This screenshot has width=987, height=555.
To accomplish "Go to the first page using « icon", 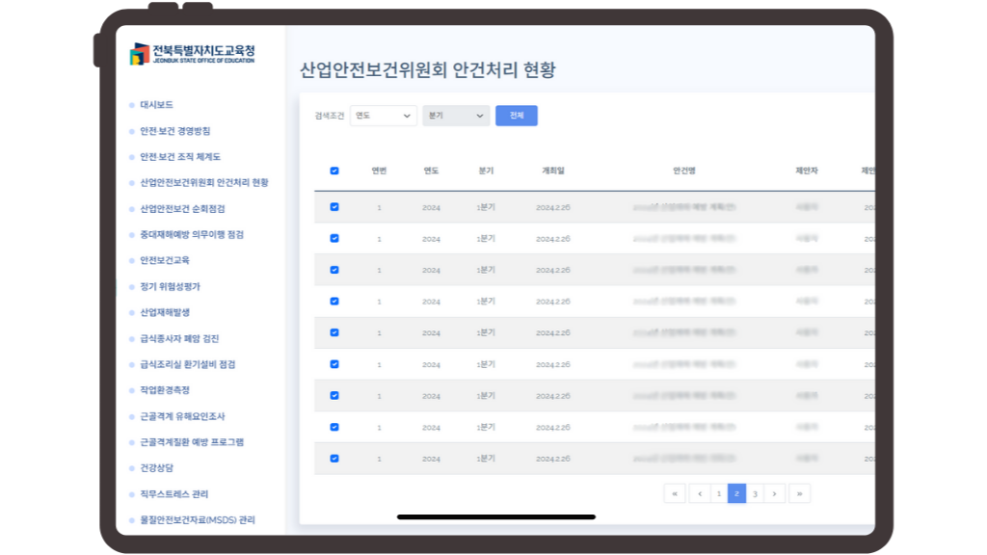I will point(675,493).
